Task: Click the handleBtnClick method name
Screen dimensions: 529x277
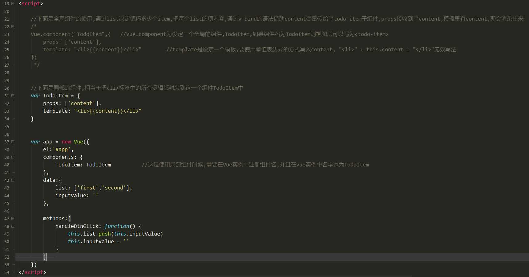Action: (x=77, y=226)
